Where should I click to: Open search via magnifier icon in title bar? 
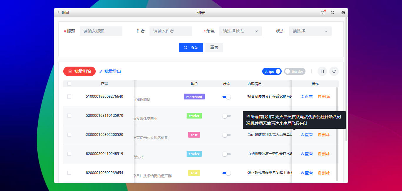[333, 13]
